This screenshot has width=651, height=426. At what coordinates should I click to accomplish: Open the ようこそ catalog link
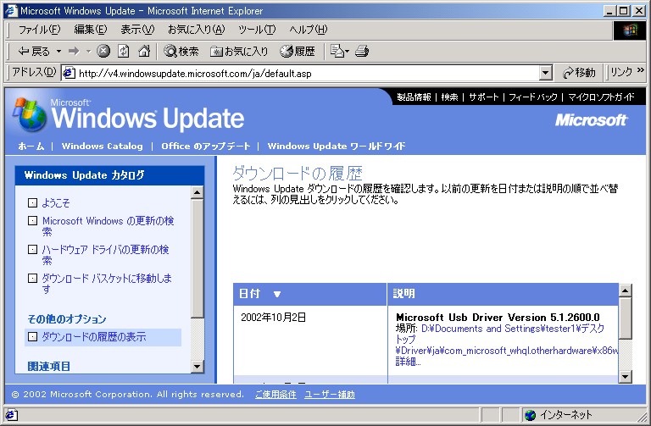coord(56,203)
